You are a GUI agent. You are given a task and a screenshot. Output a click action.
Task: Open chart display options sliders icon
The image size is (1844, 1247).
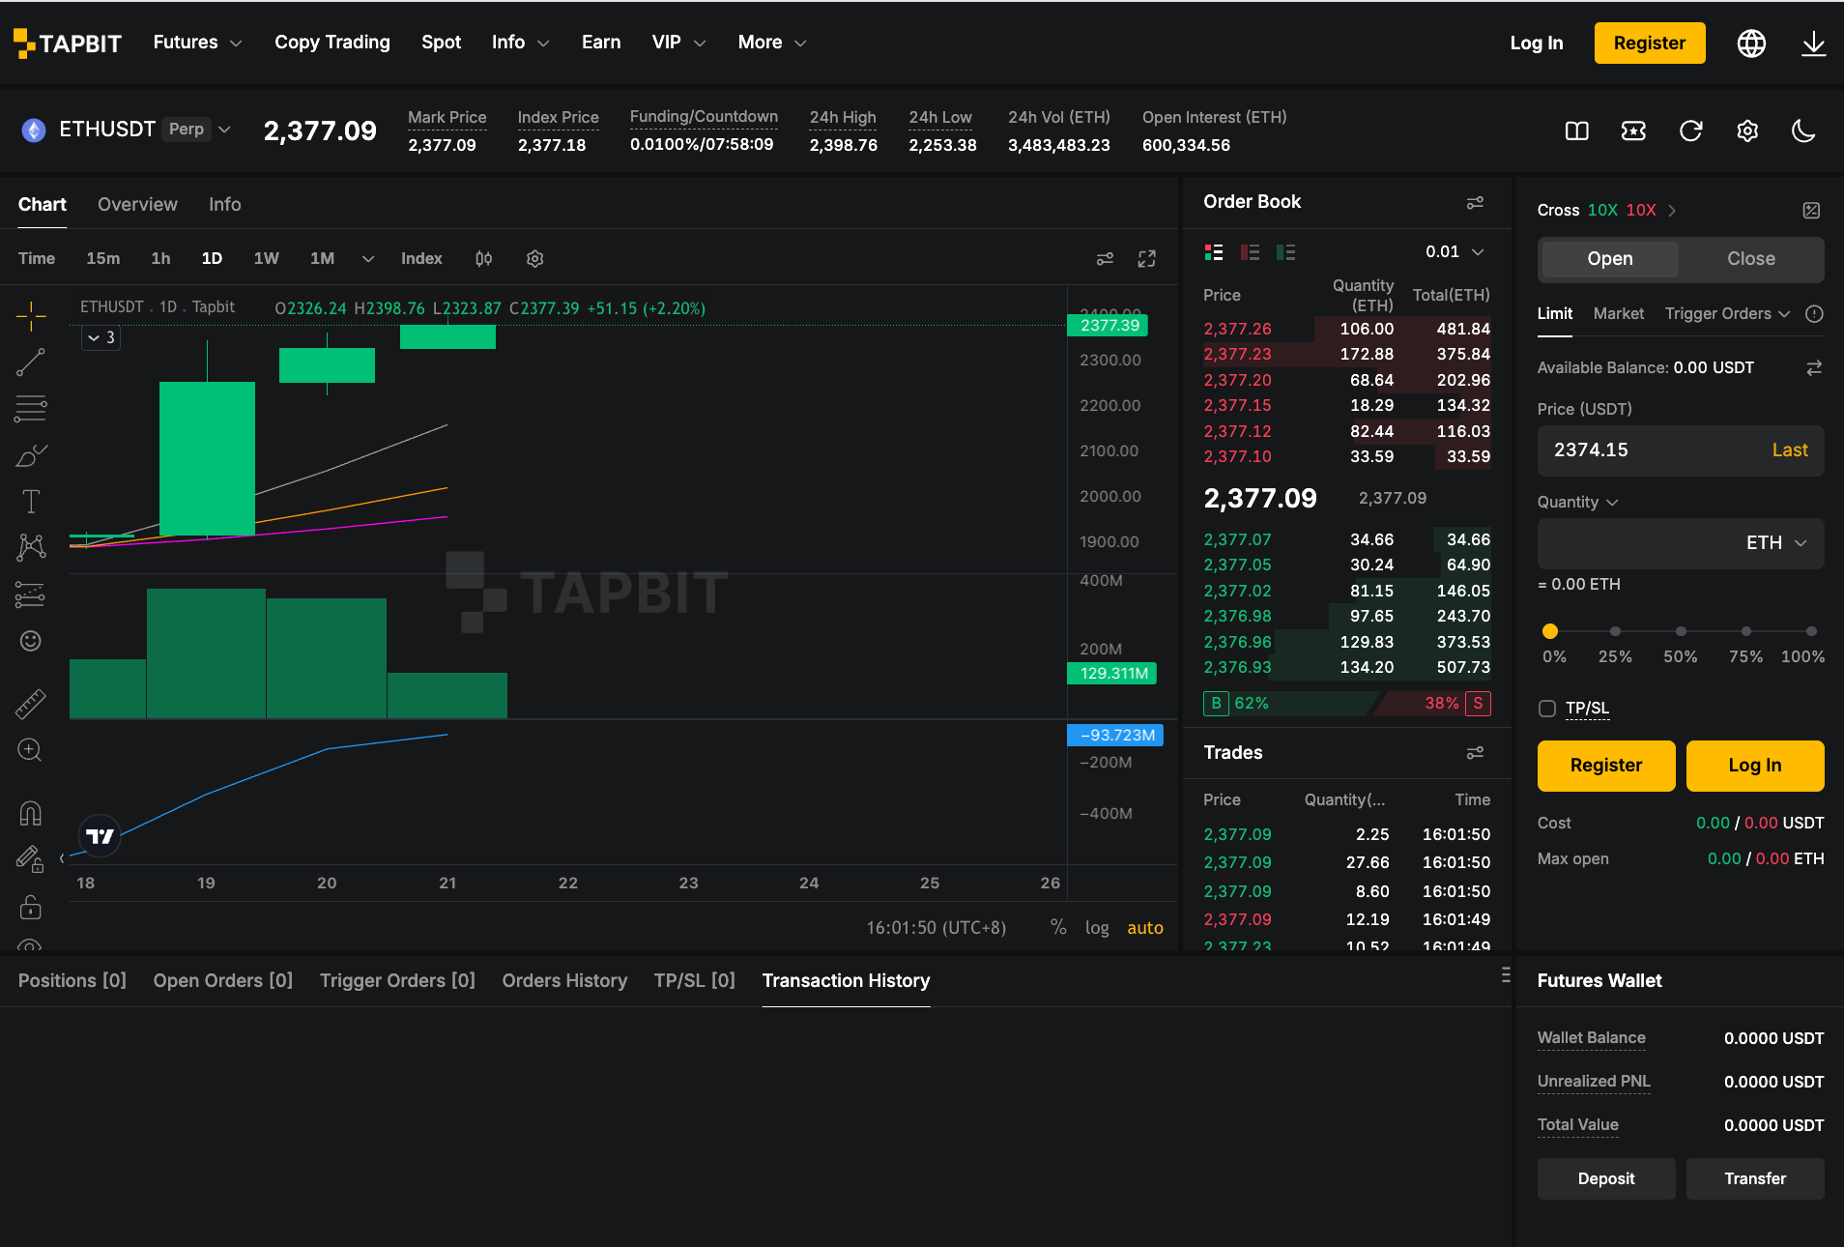point(1105,258)
